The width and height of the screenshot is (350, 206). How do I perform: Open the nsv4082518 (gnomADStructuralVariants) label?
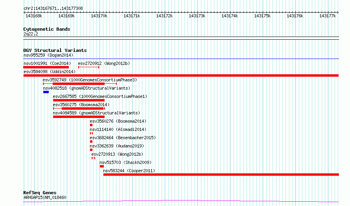[87, 88]
